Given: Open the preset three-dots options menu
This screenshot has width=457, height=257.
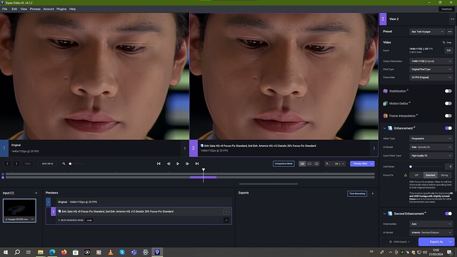Looking at the screenshot, I should [450, 32].
